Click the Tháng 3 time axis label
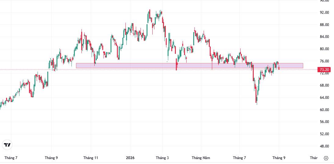Viewport: 334px width, 164px height. pos(162,158)
